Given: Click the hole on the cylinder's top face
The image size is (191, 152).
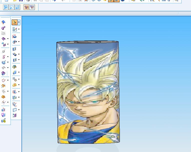Looking at the screenshot, I should coord(87,42).
